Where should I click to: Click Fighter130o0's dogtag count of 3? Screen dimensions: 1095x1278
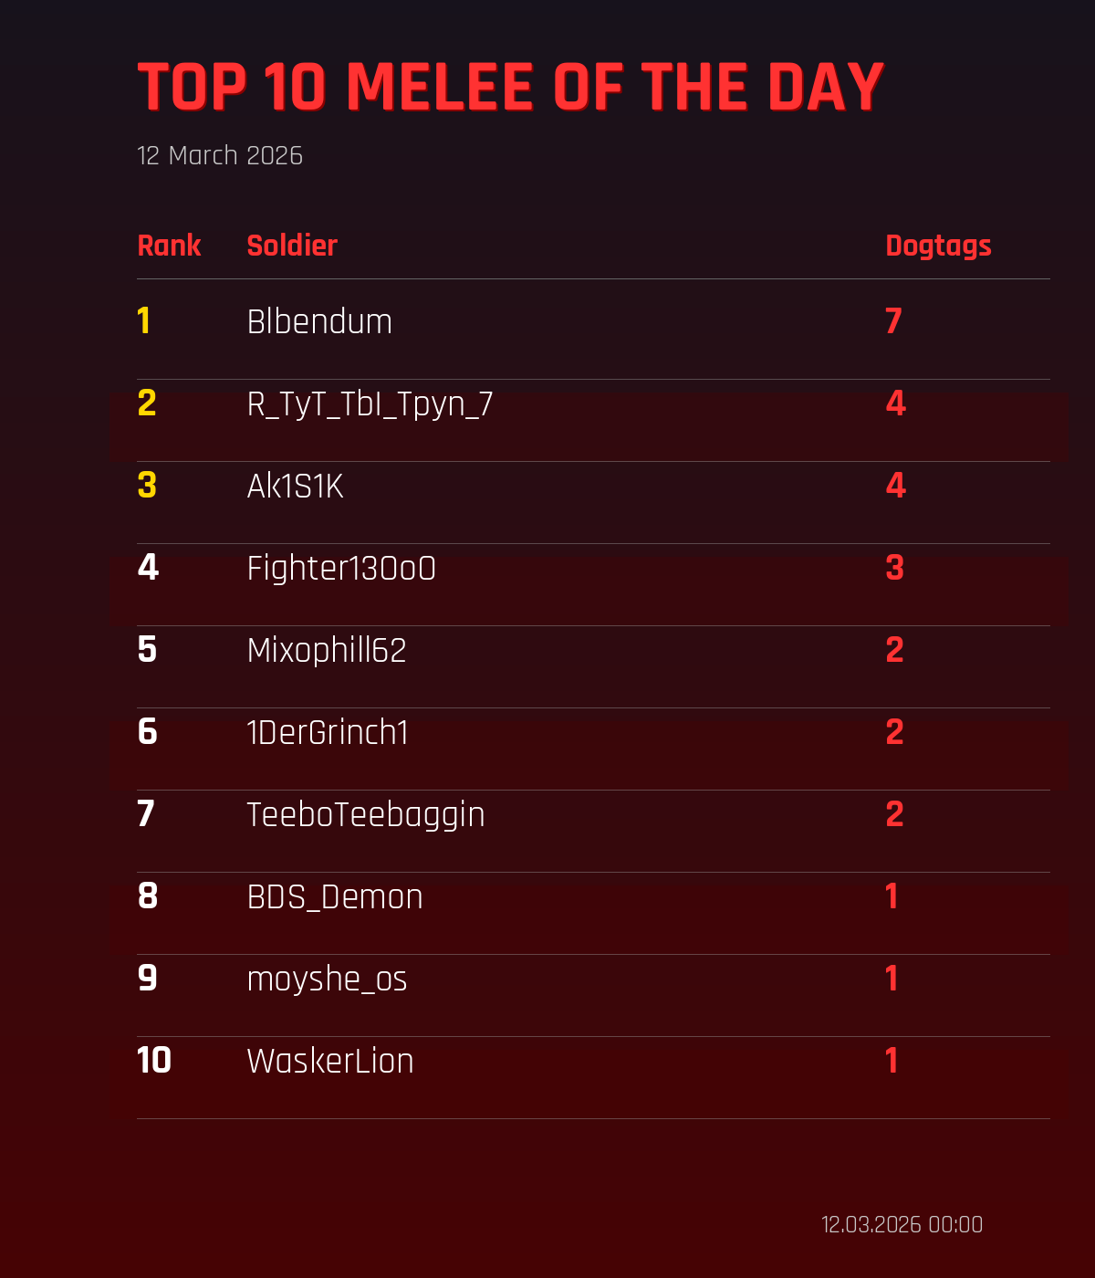pos(894,568)
